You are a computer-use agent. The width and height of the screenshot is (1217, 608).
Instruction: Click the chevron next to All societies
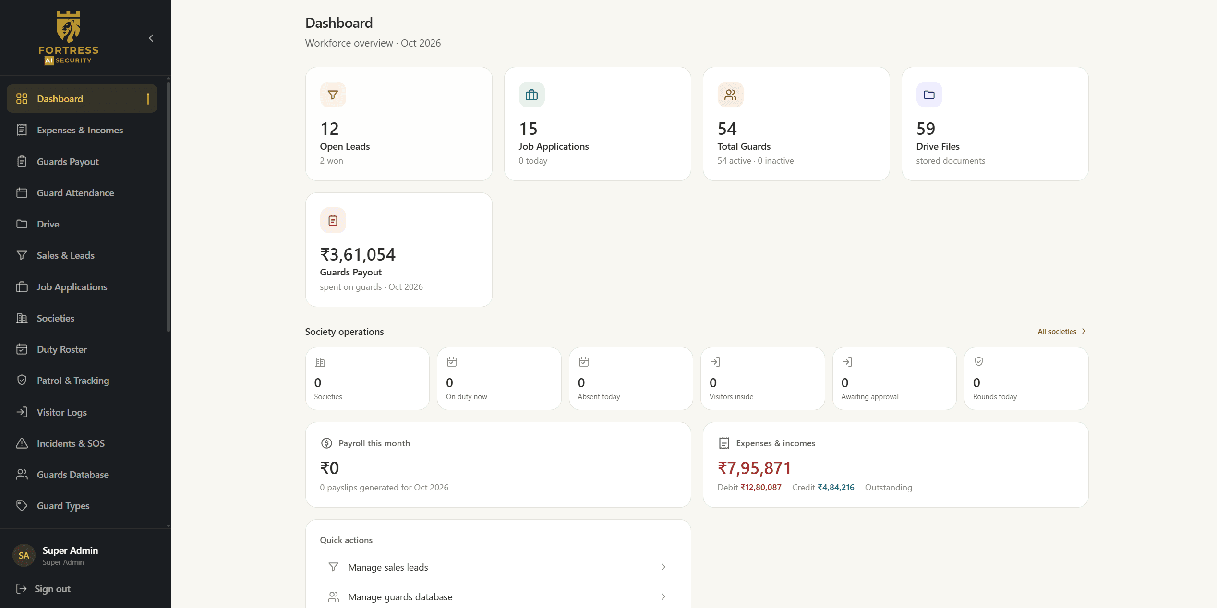pos(1084,332)
